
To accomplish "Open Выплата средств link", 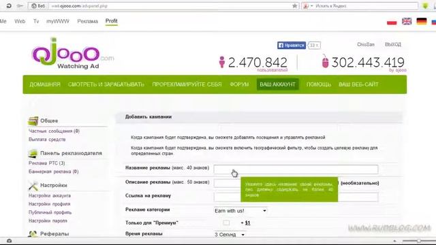I will pos(47,140).
